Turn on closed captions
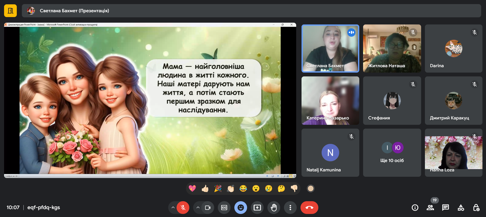Image resolution: width=486 pixels, height=217 pixels. (224, 208)
